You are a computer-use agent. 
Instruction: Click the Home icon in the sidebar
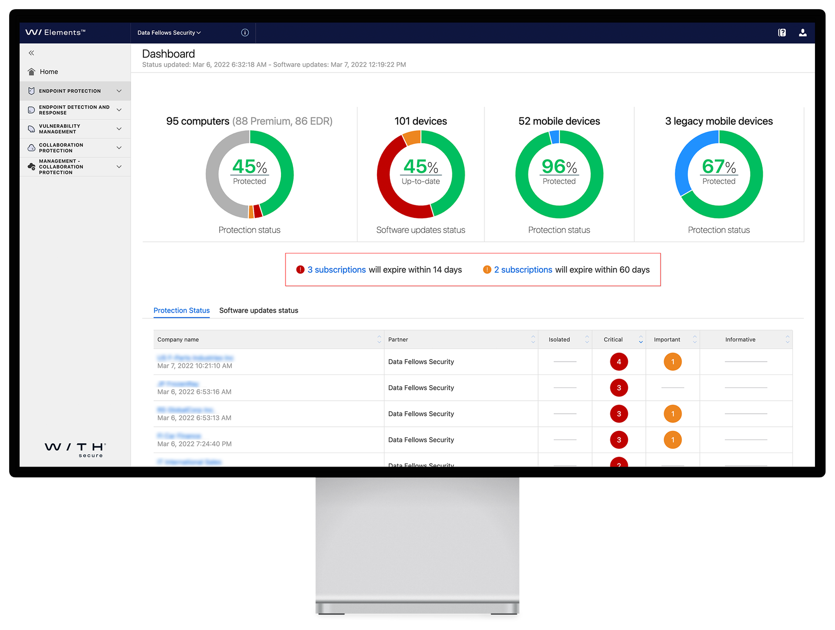[31, 71]
